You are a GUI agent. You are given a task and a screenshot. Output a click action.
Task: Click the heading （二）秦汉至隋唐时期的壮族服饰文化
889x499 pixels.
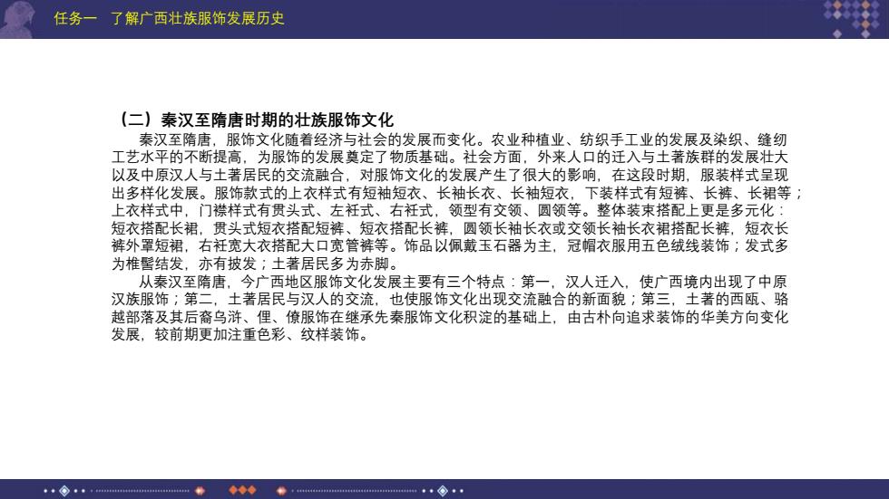point(255,120)
